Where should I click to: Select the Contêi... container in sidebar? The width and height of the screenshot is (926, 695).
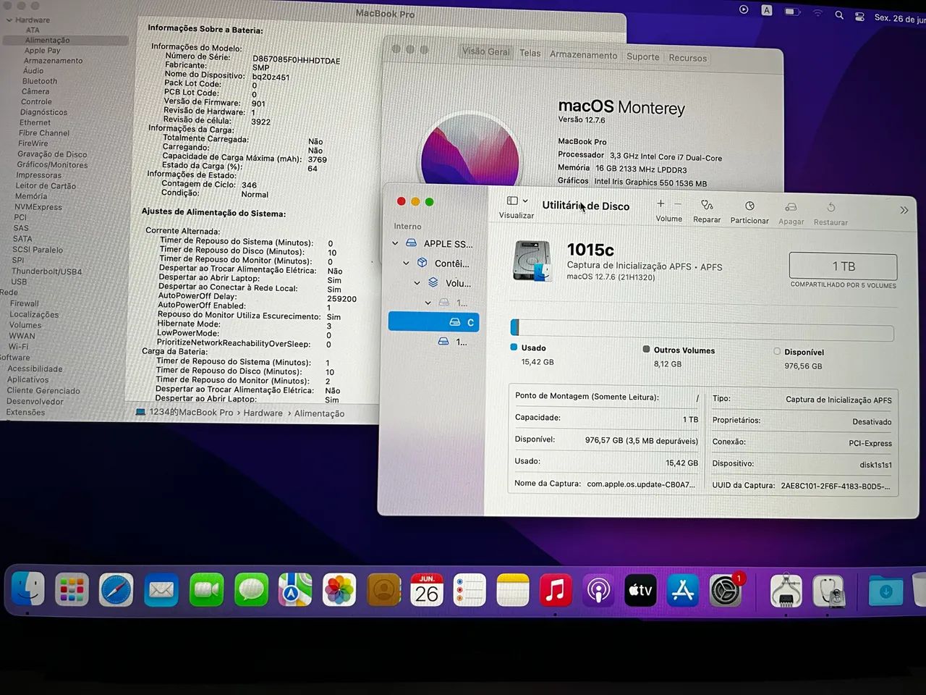point(443,264)
